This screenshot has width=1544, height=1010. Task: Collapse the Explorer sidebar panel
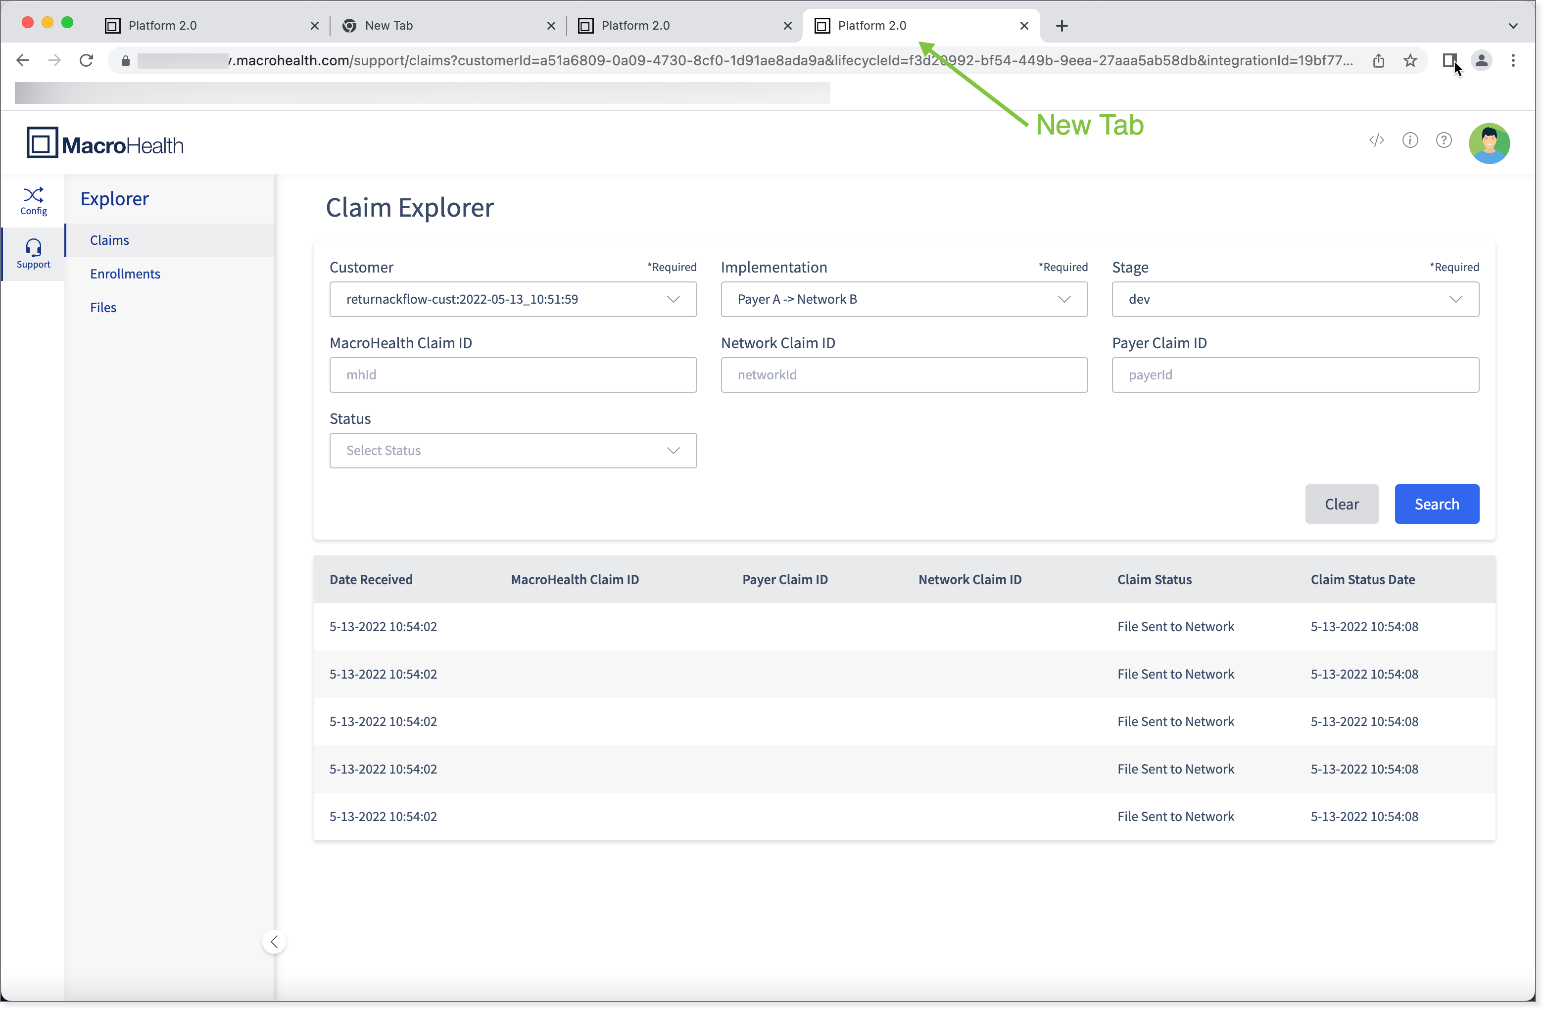[275, 942]
